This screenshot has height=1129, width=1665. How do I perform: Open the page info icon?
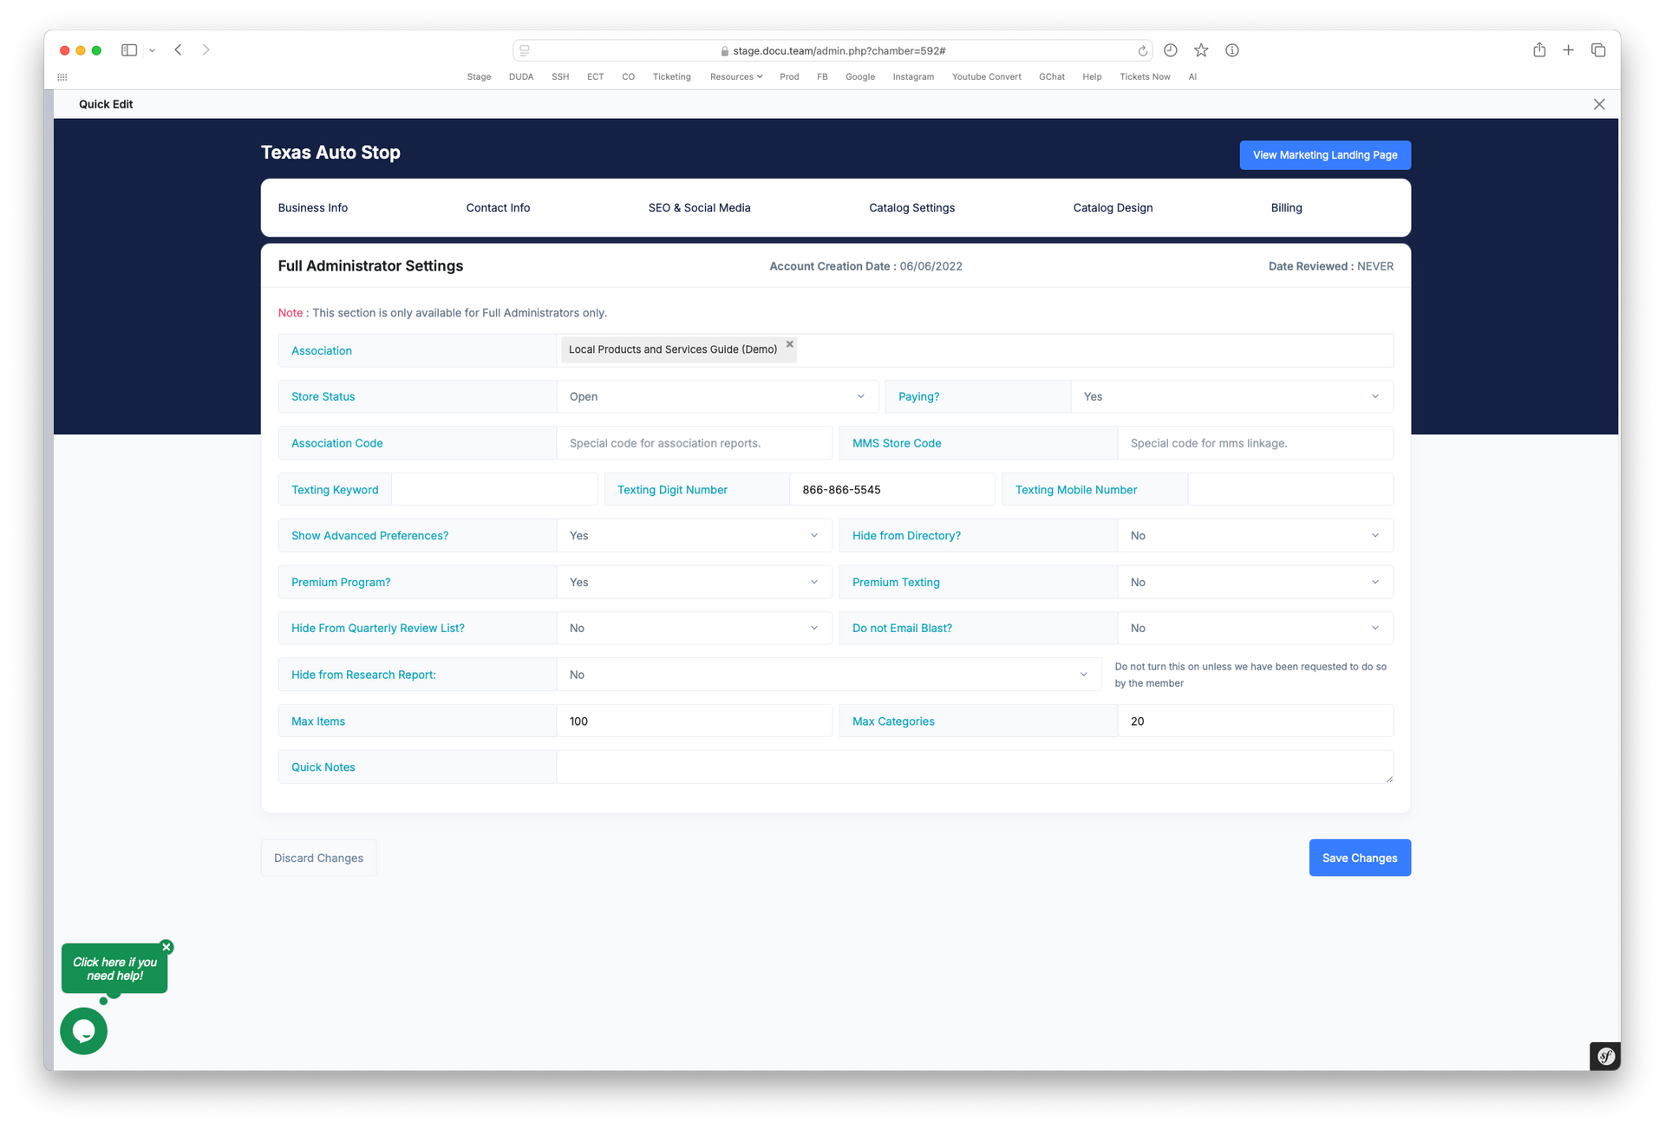tap(1232, 50)
